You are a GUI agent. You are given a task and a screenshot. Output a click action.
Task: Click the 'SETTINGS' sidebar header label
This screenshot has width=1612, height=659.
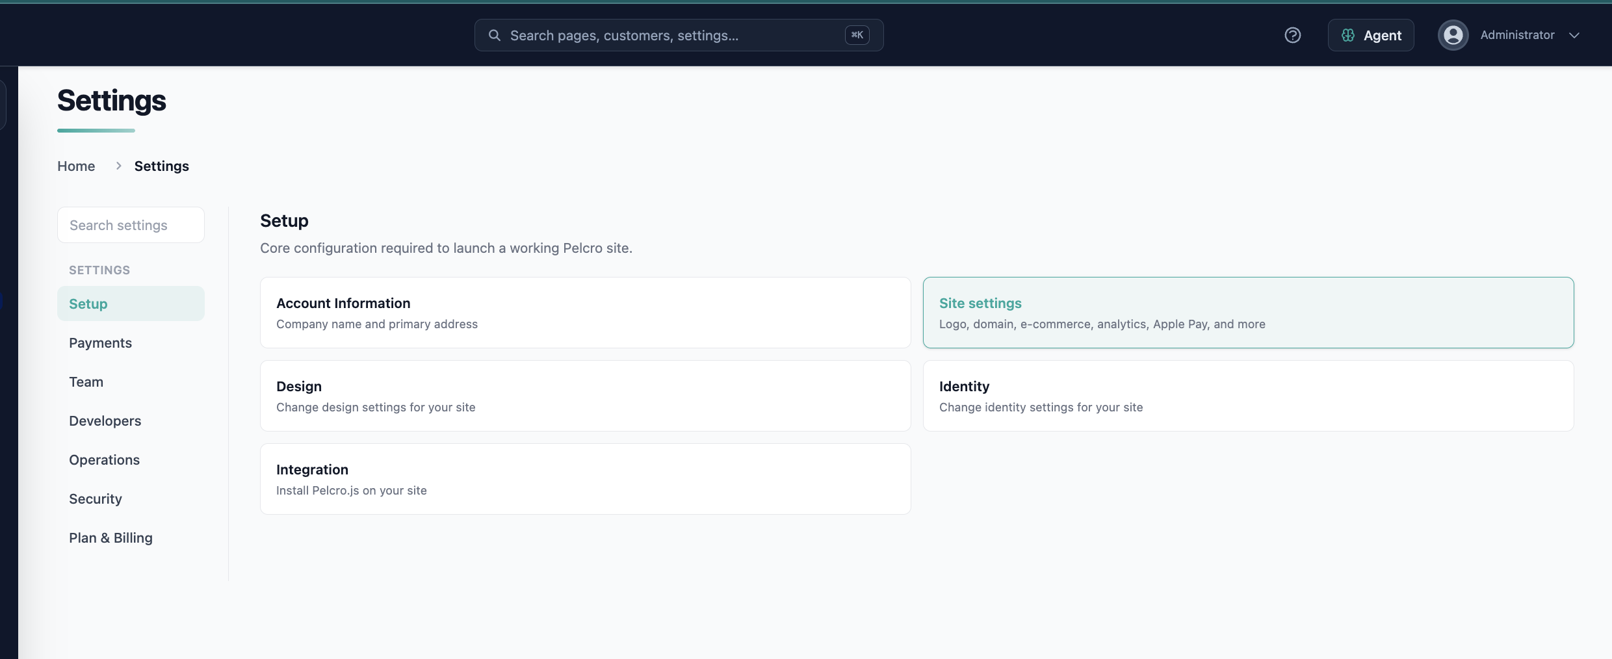tap(99, 270)
